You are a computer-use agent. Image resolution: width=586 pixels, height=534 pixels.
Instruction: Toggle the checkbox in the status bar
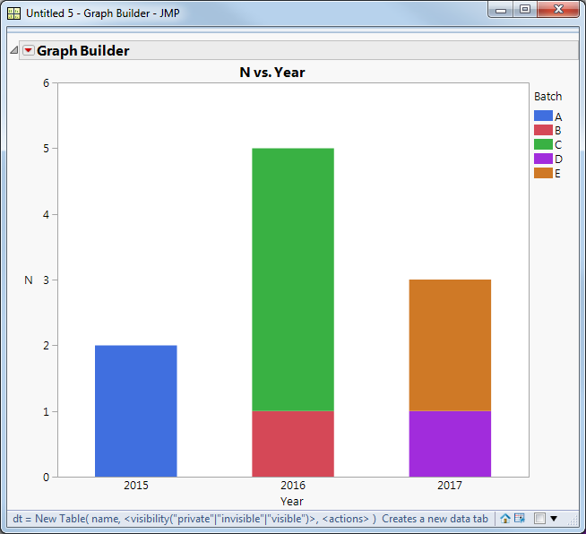coord(539,518)
